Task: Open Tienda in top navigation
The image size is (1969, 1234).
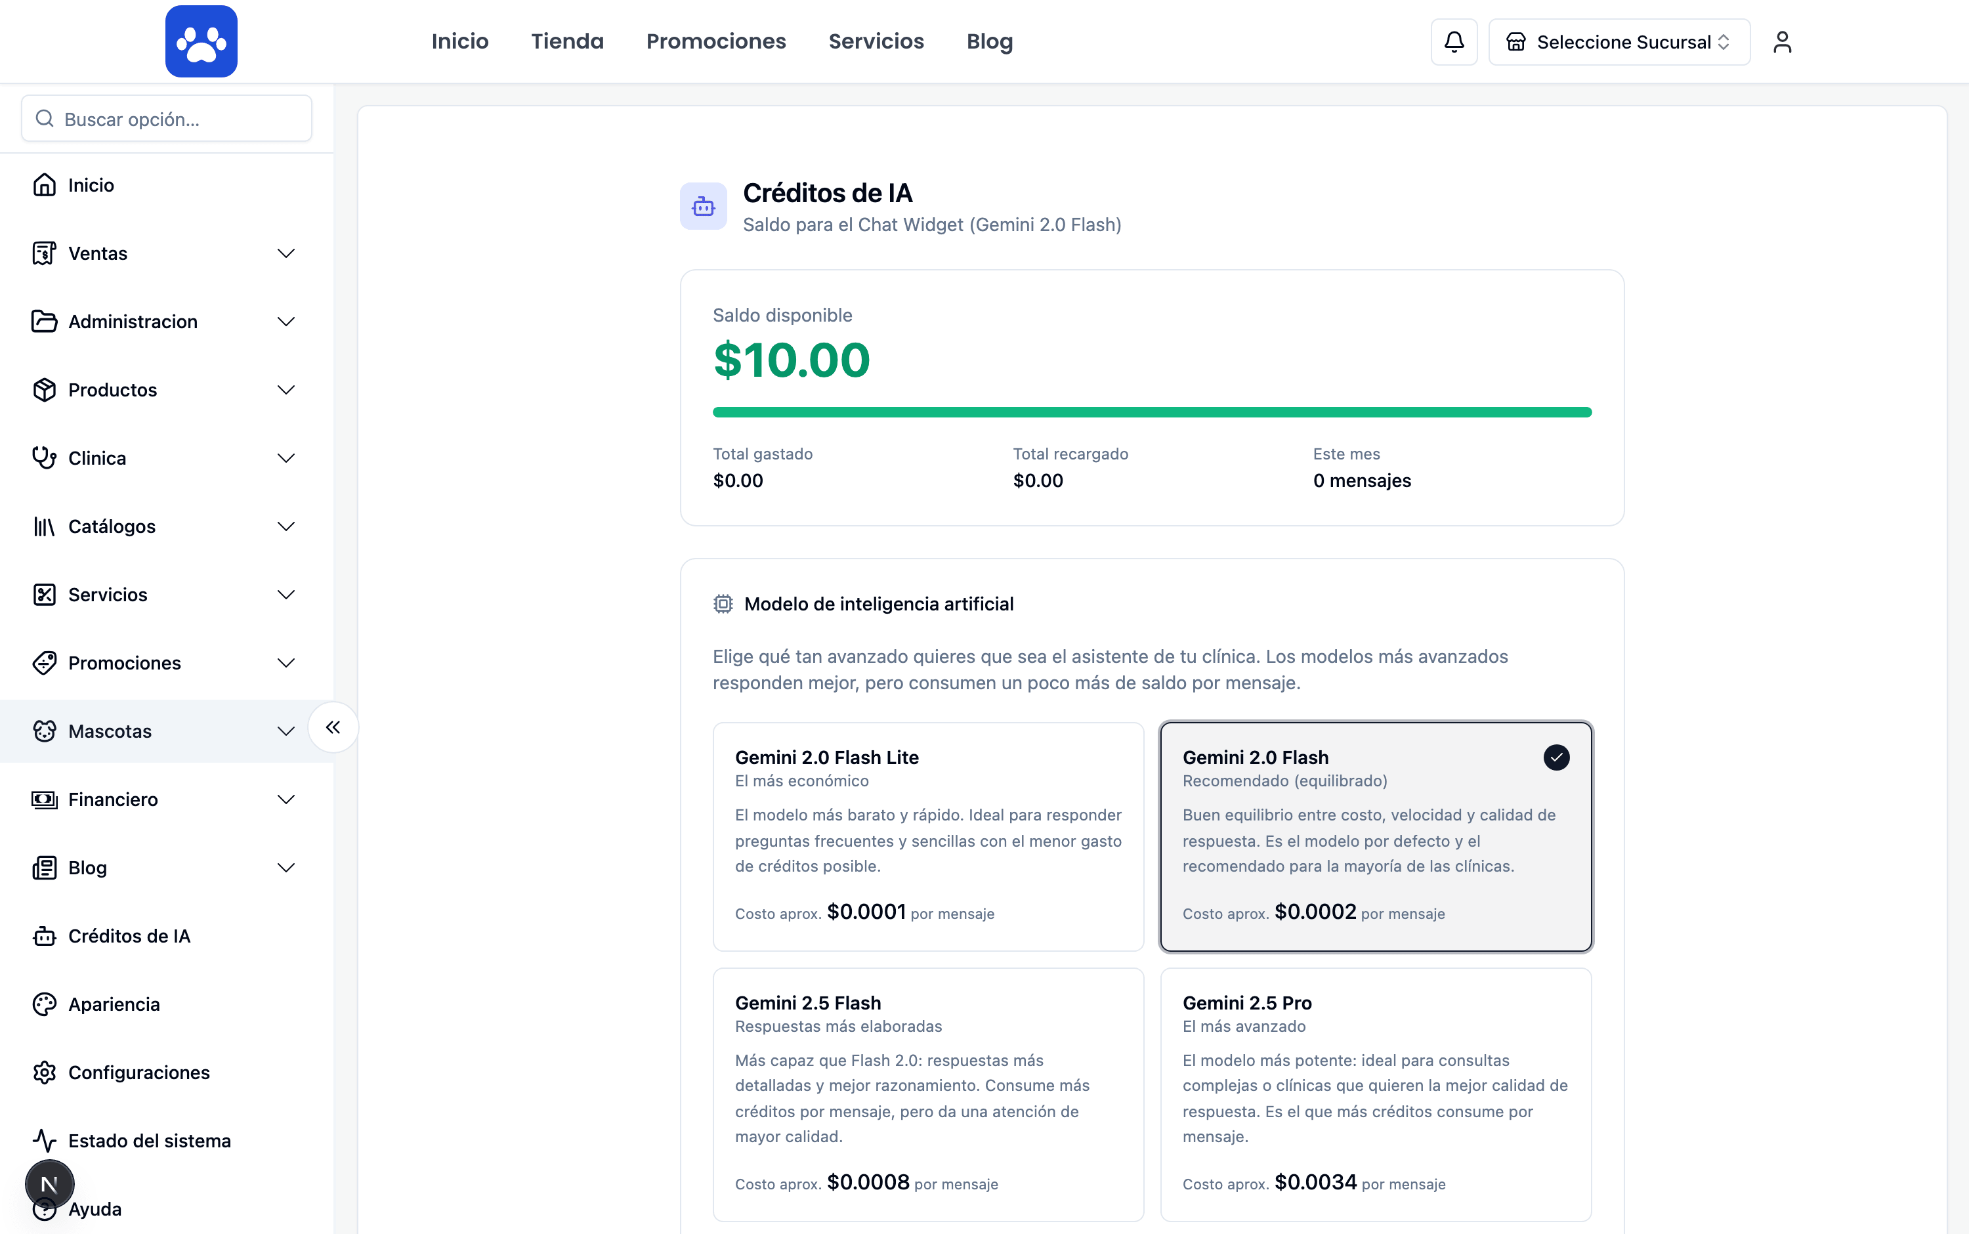Action: (x=567, y=41)
